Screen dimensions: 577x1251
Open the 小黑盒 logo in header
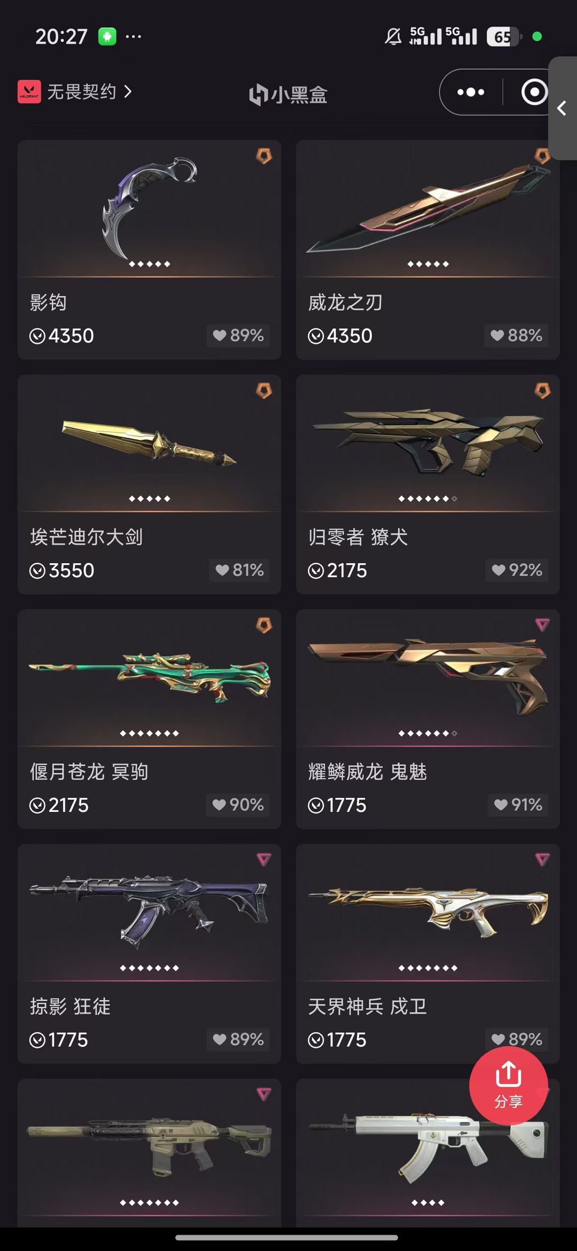point(288,95)
